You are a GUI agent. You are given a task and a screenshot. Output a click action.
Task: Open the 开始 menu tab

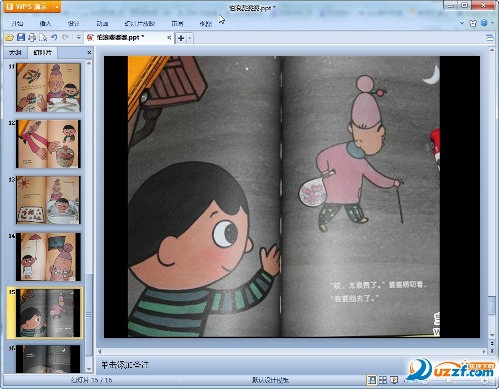click(x=17, y=23)
